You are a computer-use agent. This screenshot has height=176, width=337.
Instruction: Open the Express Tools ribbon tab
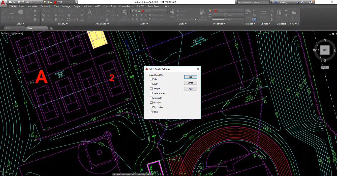110,6
